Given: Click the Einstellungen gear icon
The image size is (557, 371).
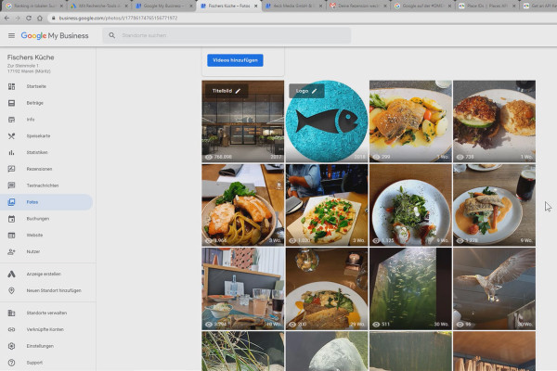Looking at the screenshot, I should coord(11,346).
